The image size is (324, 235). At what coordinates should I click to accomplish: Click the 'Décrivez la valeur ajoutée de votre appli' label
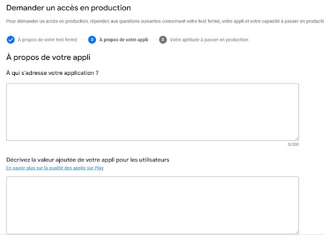coord(88,160)
